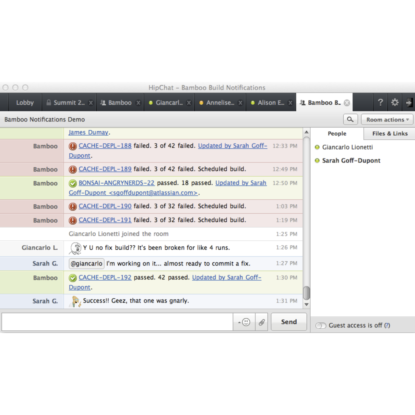Show the People panel tab

(x=337, y=134)
